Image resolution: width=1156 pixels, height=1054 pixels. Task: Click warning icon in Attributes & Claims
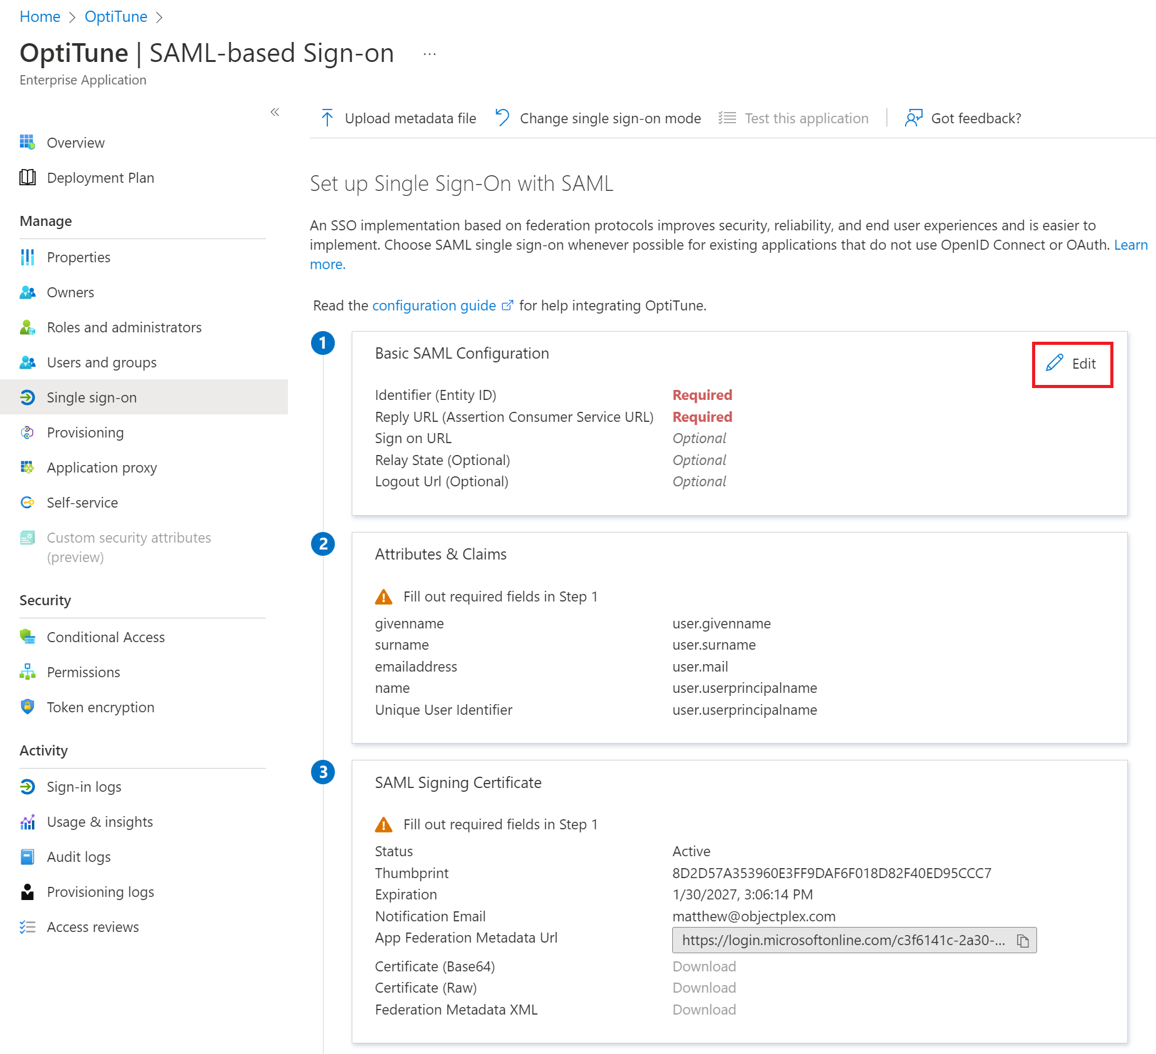[384, 596]
